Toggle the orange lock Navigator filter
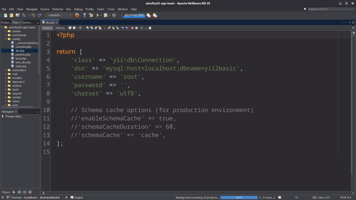 click(30, 192)
